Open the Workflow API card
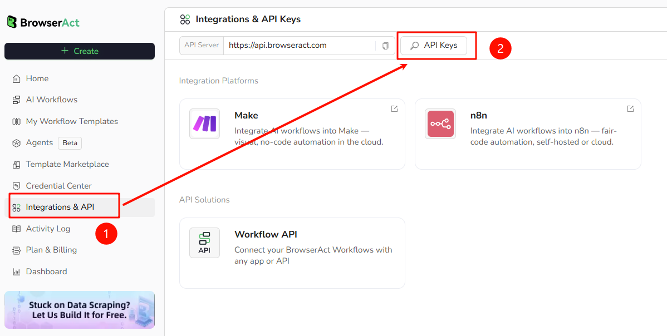This screenshot has width=667, height=336. click(x=292, y=253)
